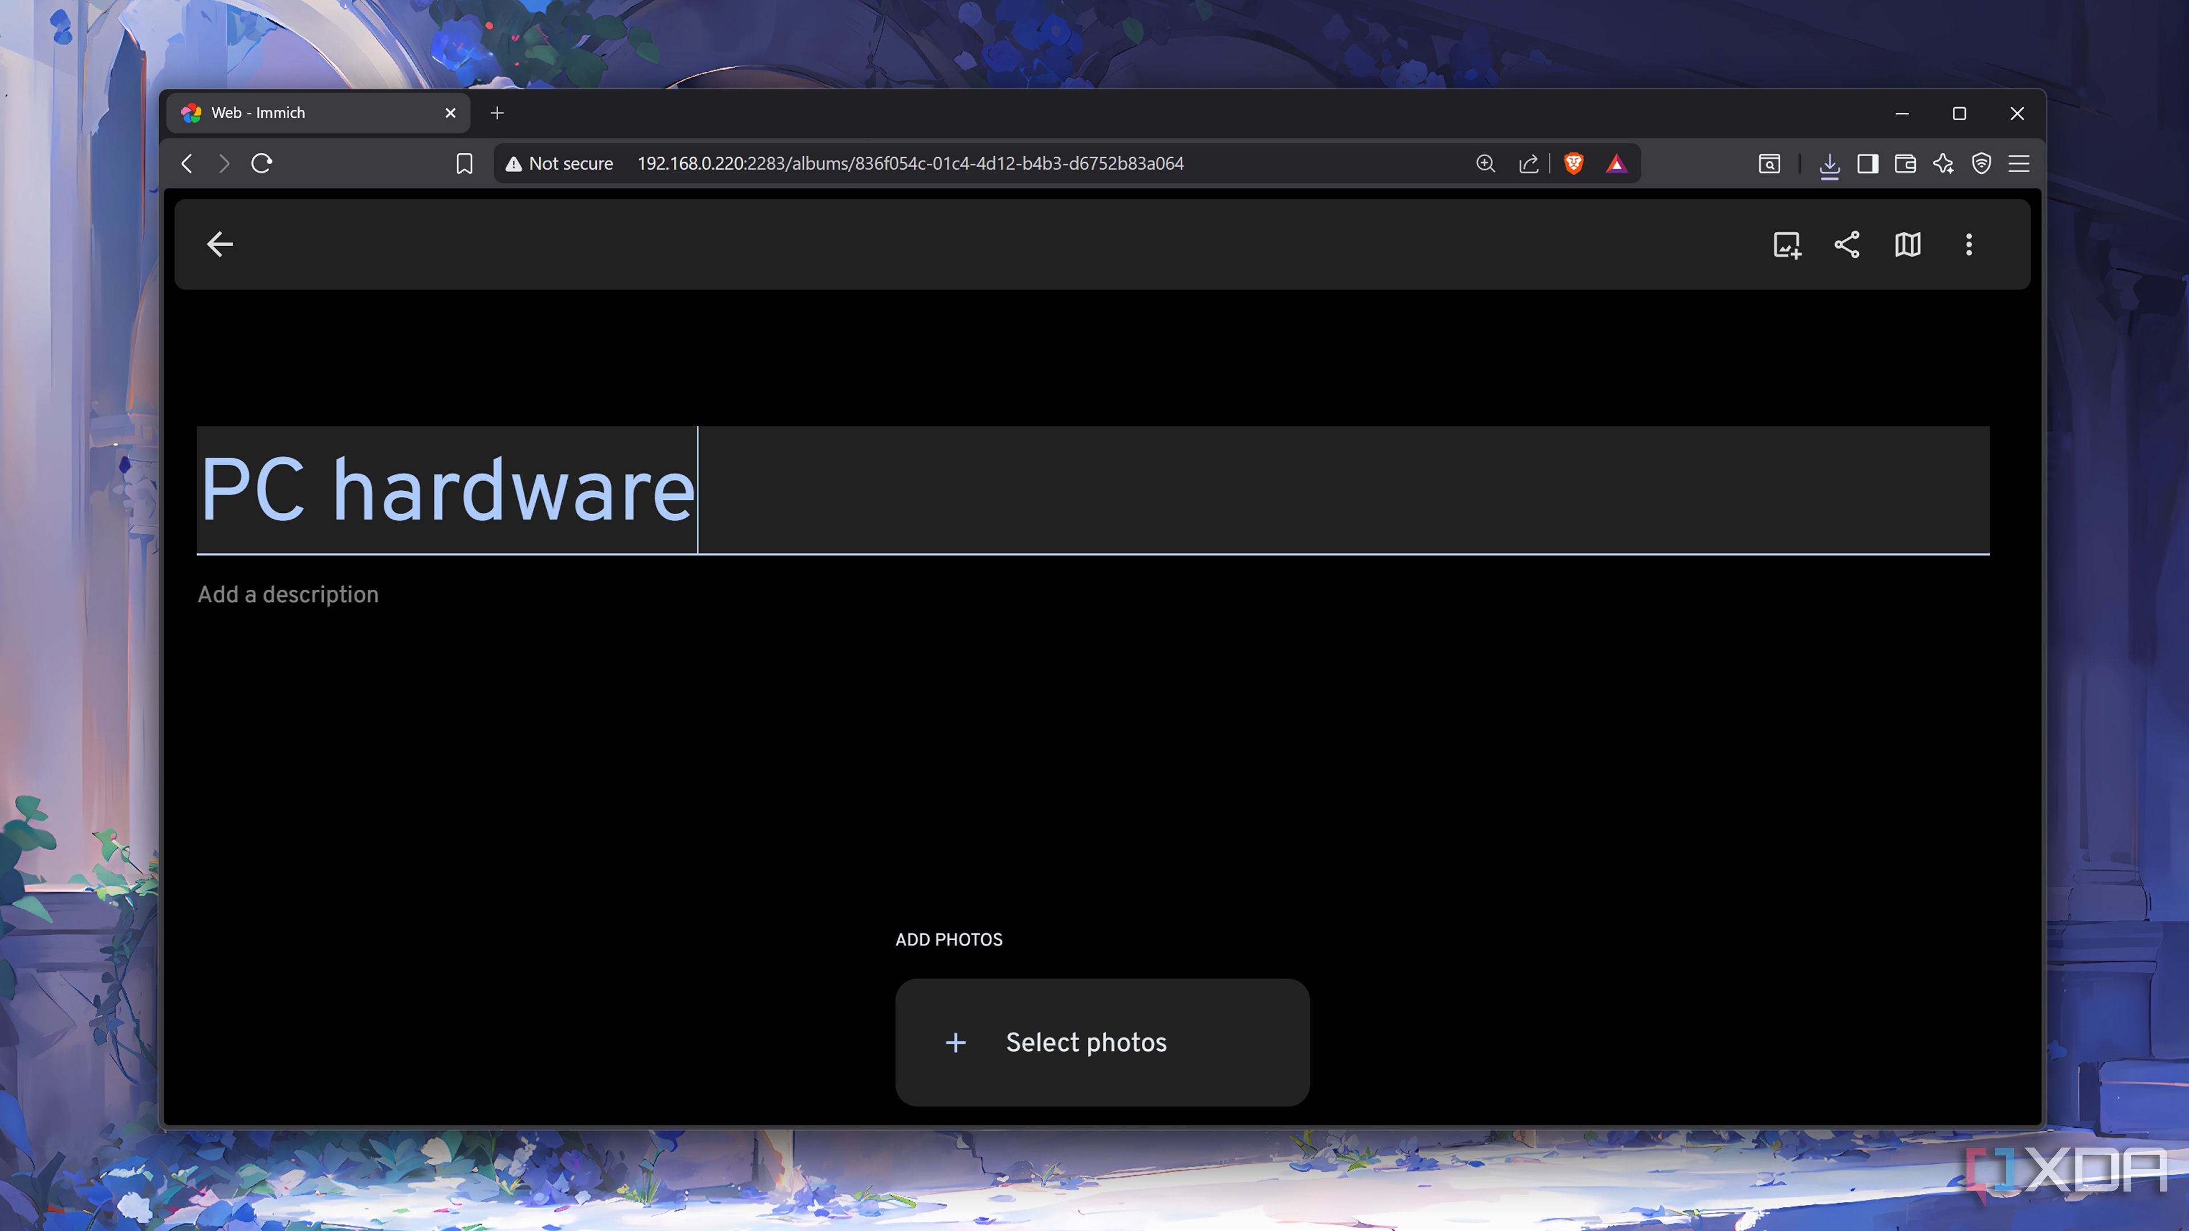
Task: Click the URL in the address bar
Action: coord(910,163)
